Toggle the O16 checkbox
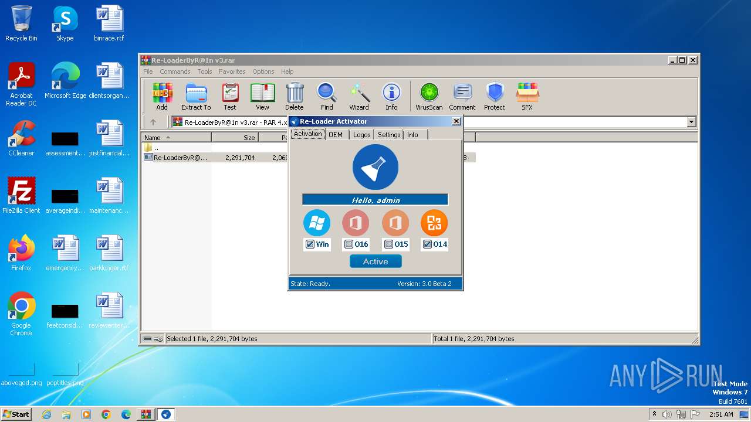The width and height of the screenshot is (751, 422). (x=349, y=244)
